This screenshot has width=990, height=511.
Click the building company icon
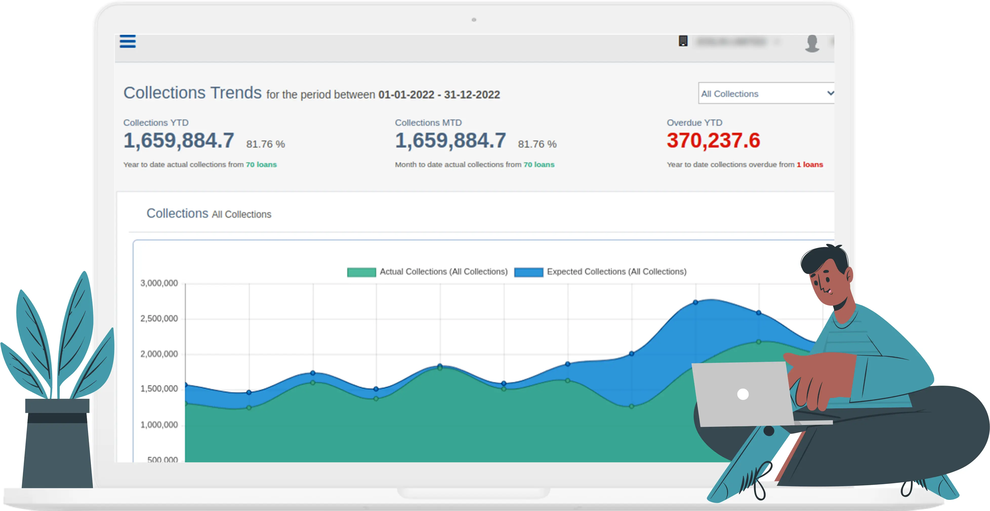683,41
